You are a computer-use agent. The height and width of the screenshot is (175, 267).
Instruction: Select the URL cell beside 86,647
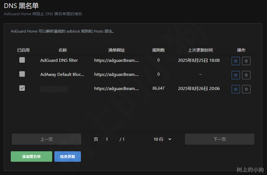click(117, 89)
